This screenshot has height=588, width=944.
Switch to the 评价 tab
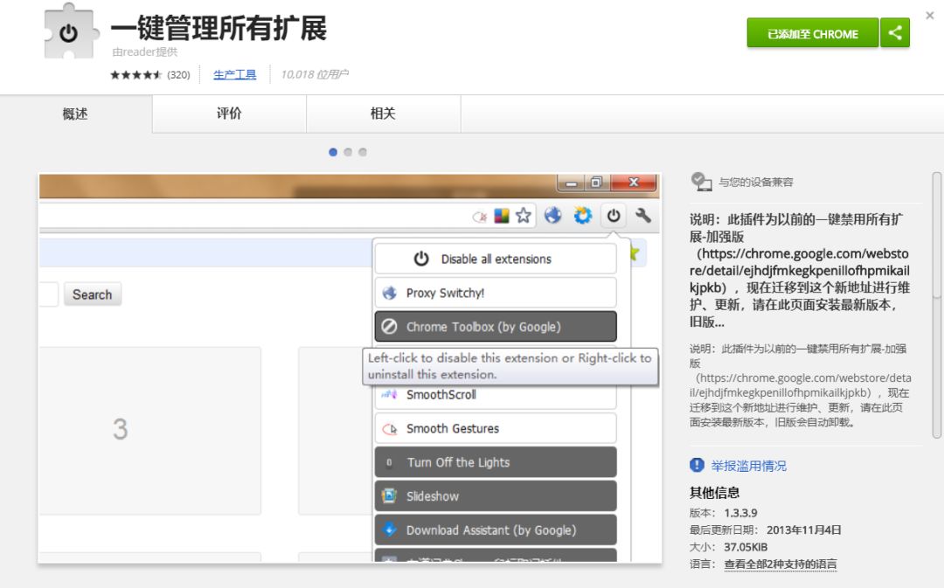coord(229,114)
